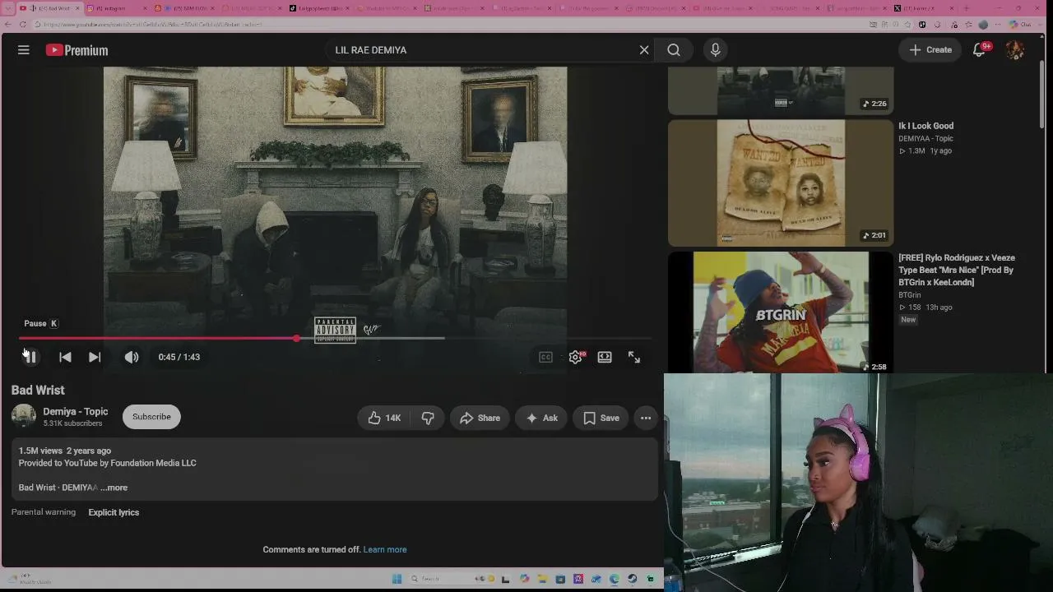
Task: Open more actions three-dot menu
Action: click(x=646, y=418)
